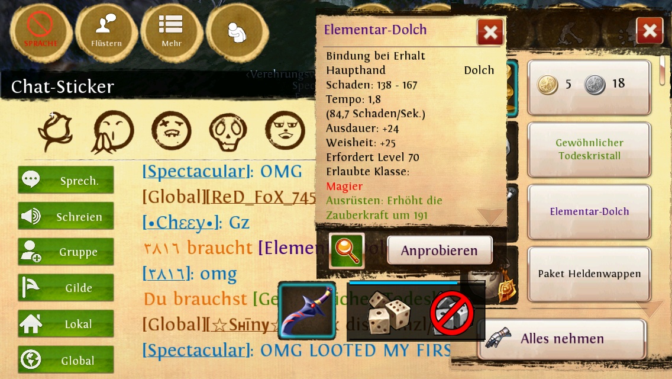Pass on loot with the crossed-out dice
The height and width of the screenshot is (379, 672).
point(452,314)
